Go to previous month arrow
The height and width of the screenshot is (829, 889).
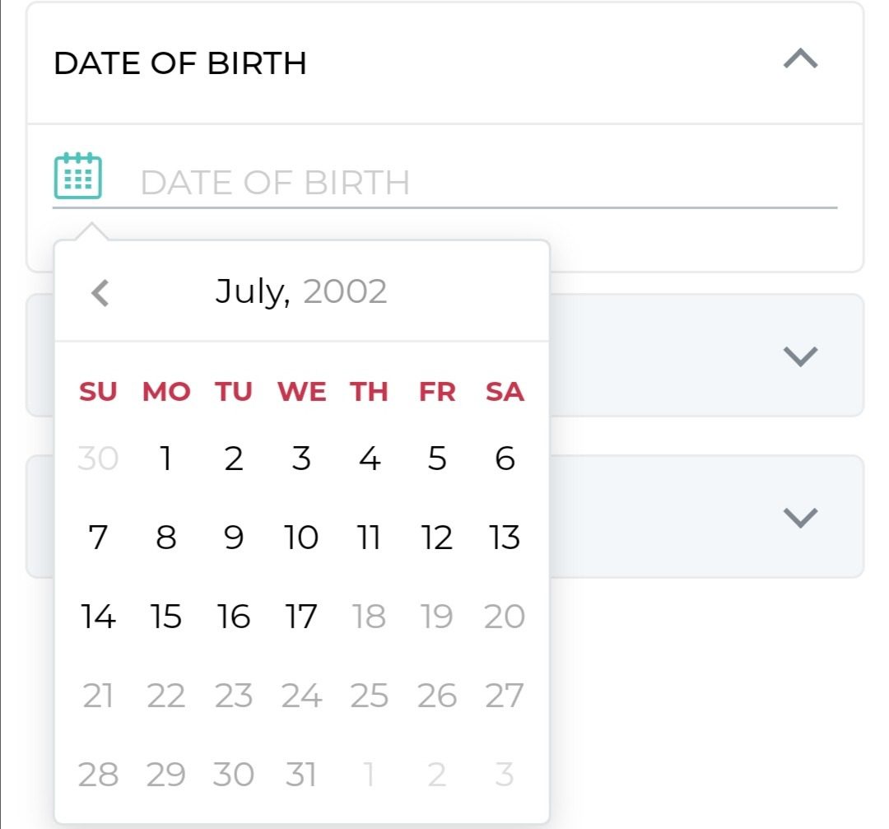point(100,292)
